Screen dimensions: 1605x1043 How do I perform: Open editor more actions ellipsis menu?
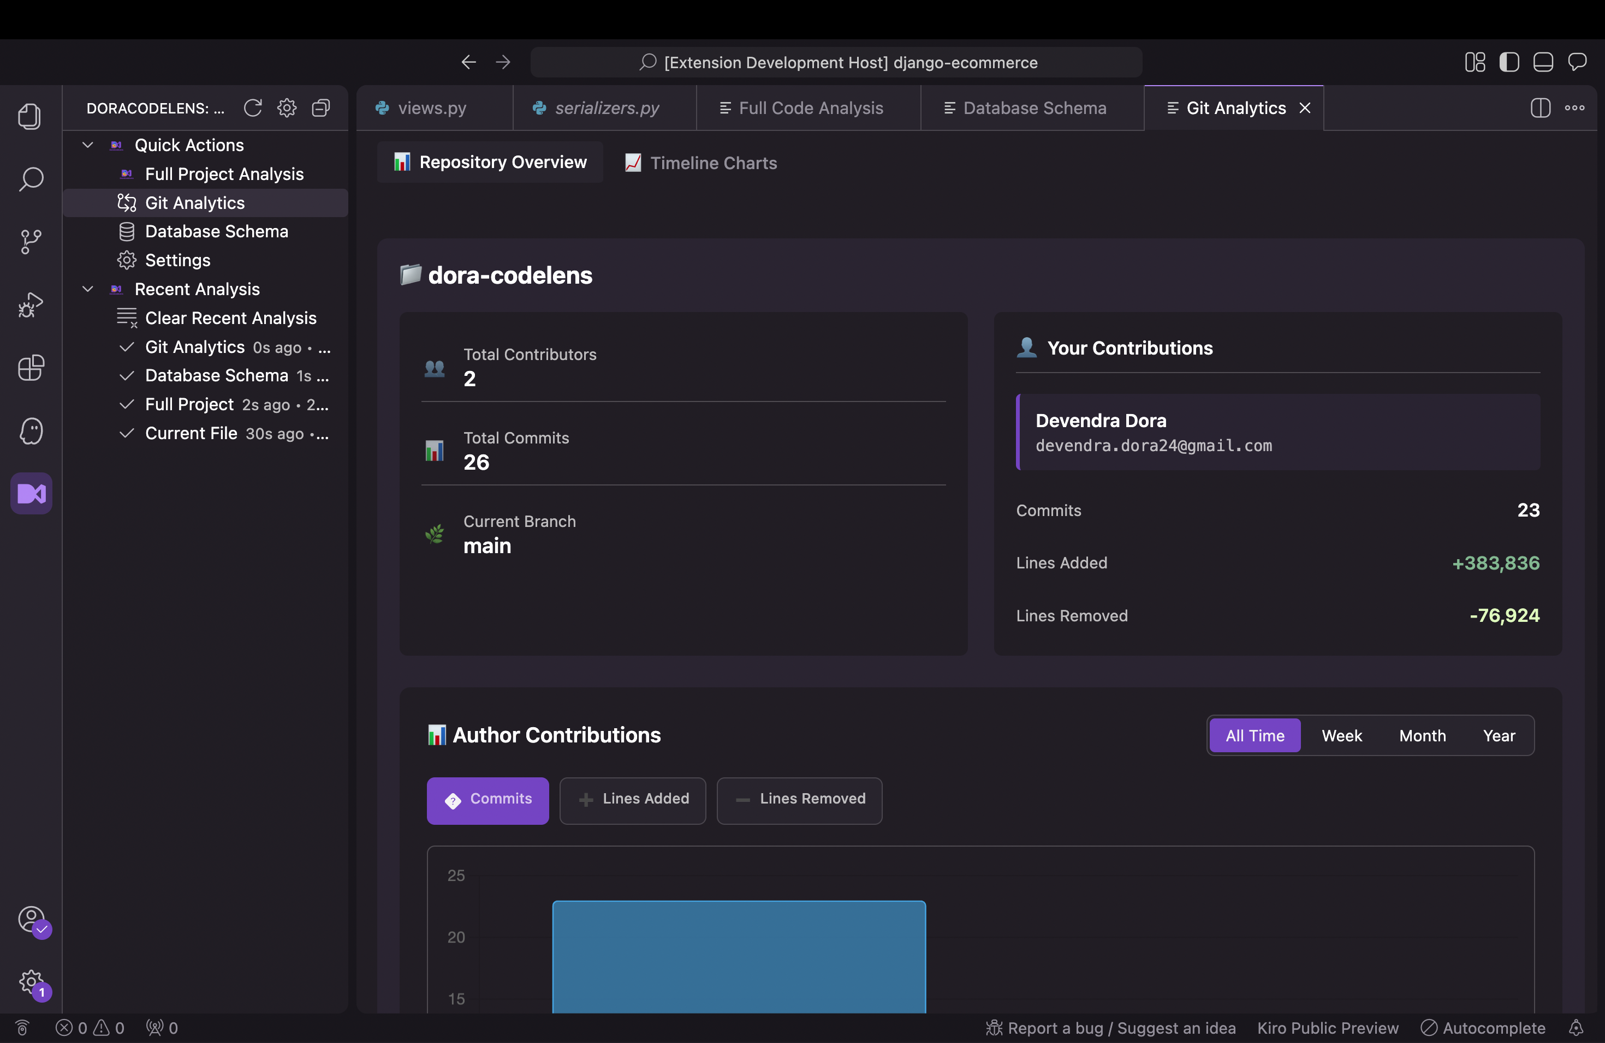(x=1574, y=108)
